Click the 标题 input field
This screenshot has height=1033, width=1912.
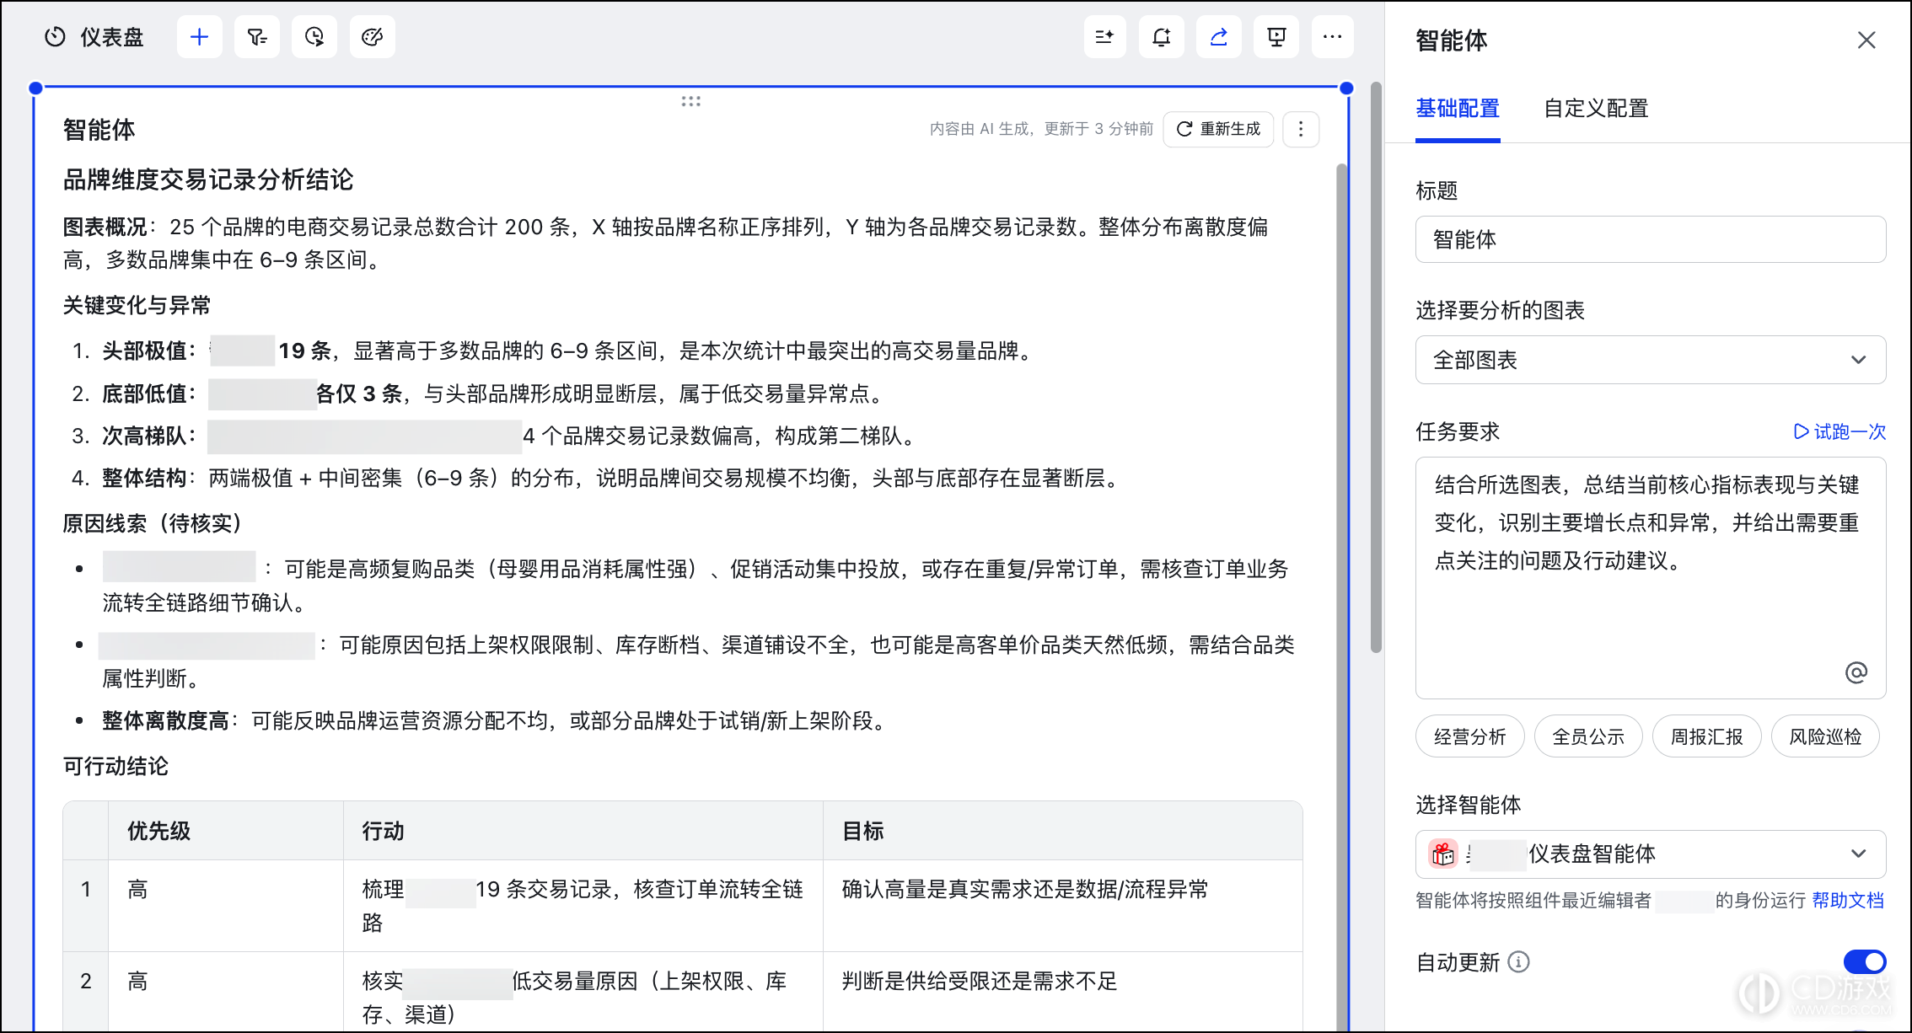click(1651, 239)
